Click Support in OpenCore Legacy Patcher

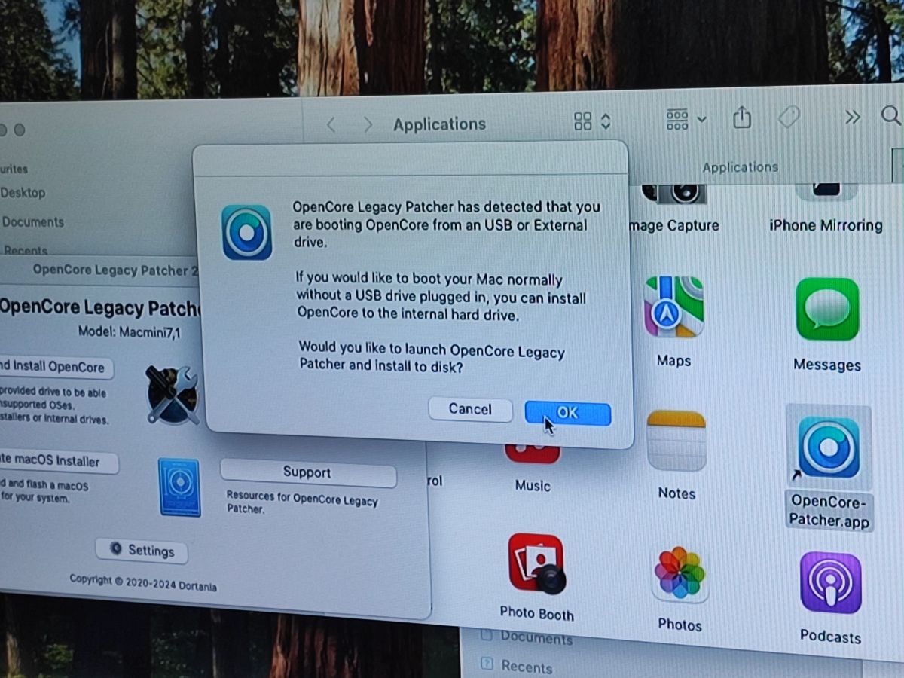[307, 473]
